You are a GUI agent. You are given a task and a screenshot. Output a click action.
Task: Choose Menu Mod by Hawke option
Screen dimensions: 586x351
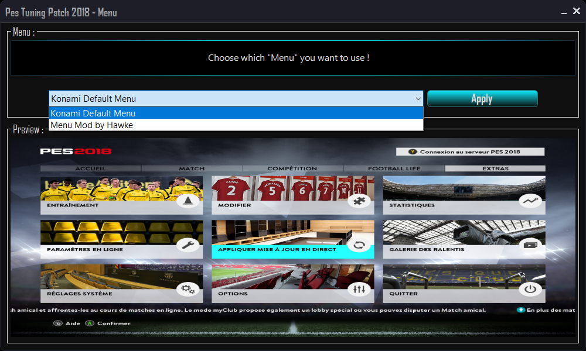[236, 125]
